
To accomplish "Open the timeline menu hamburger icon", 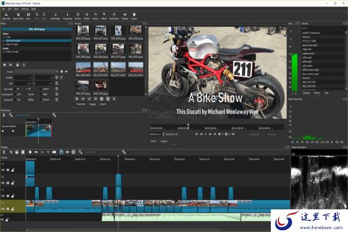I will [x=4, y=152].
